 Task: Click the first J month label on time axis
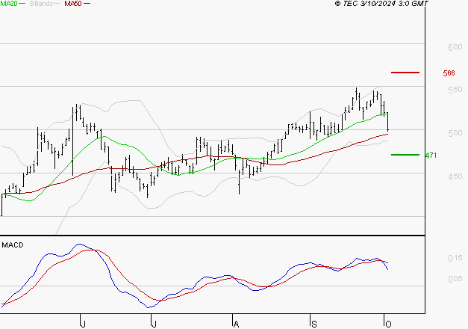click(x=84, y=324)
